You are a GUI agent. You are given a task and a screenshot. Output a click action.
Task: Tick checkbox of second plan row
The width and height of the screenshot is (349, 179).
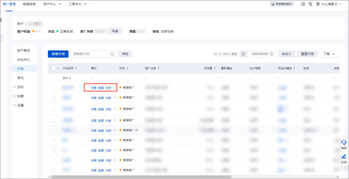point(53,97)
